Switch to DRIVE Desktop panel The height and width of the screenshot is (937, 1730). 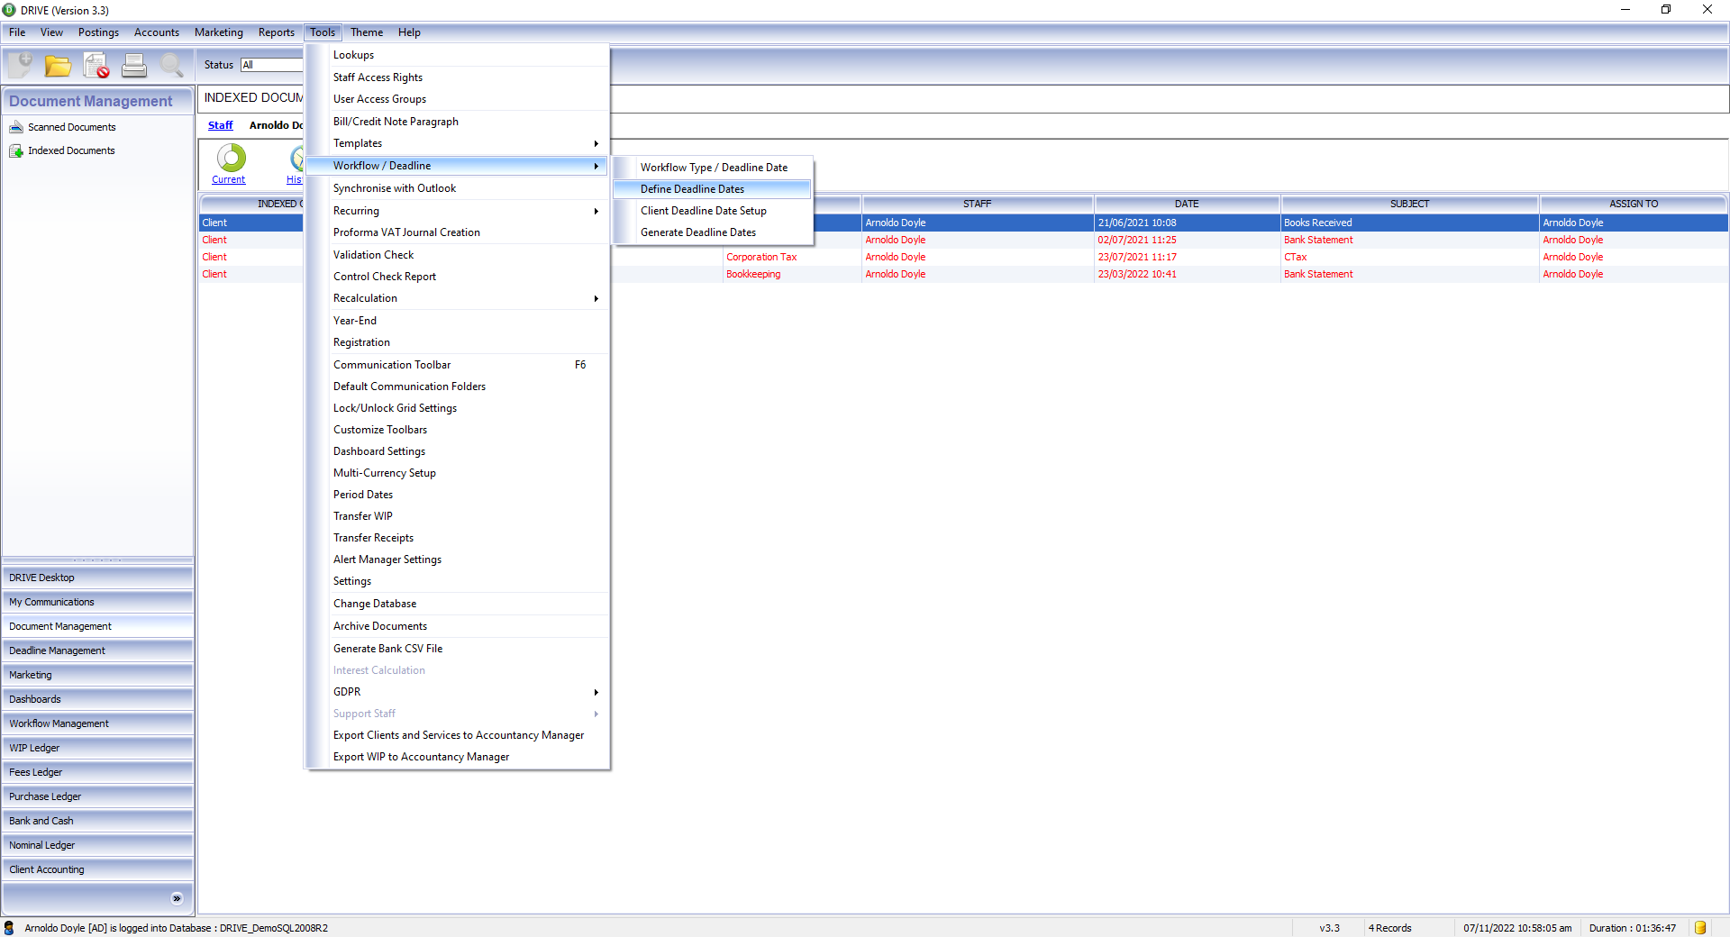click(97, 578)
